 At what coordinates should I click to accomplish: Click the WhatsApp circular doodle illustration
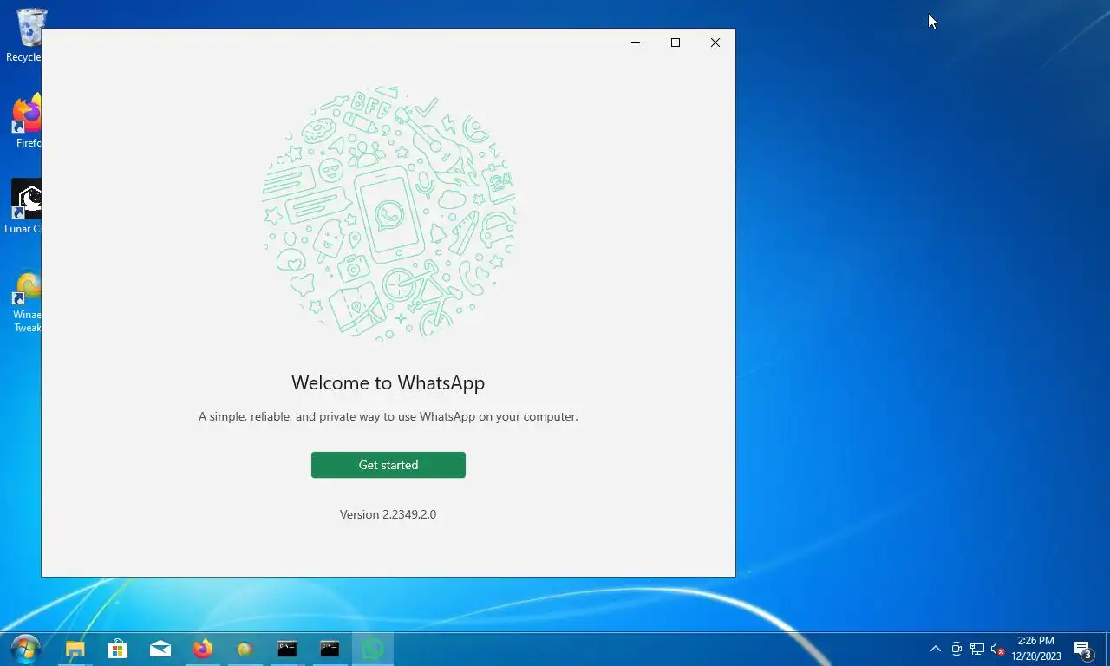388,212
